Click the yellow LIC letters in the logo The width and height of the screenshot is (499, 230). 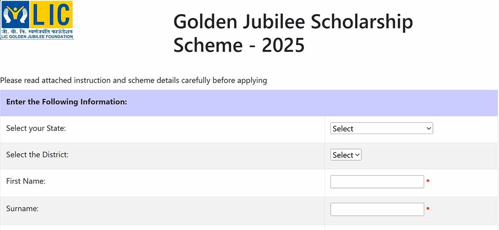51,15
